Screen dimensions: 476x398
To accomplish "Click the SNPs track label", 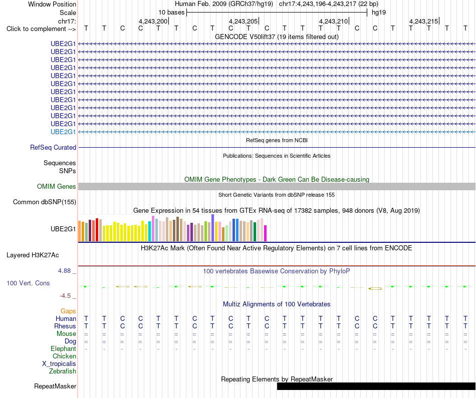I will pyautogui.click(x=68, y=171).
